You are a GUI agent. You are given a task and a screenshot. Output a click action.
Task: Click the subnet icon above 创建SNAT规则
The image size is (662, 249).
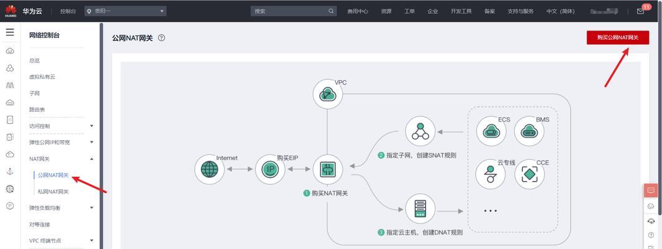tap(420, 131)
